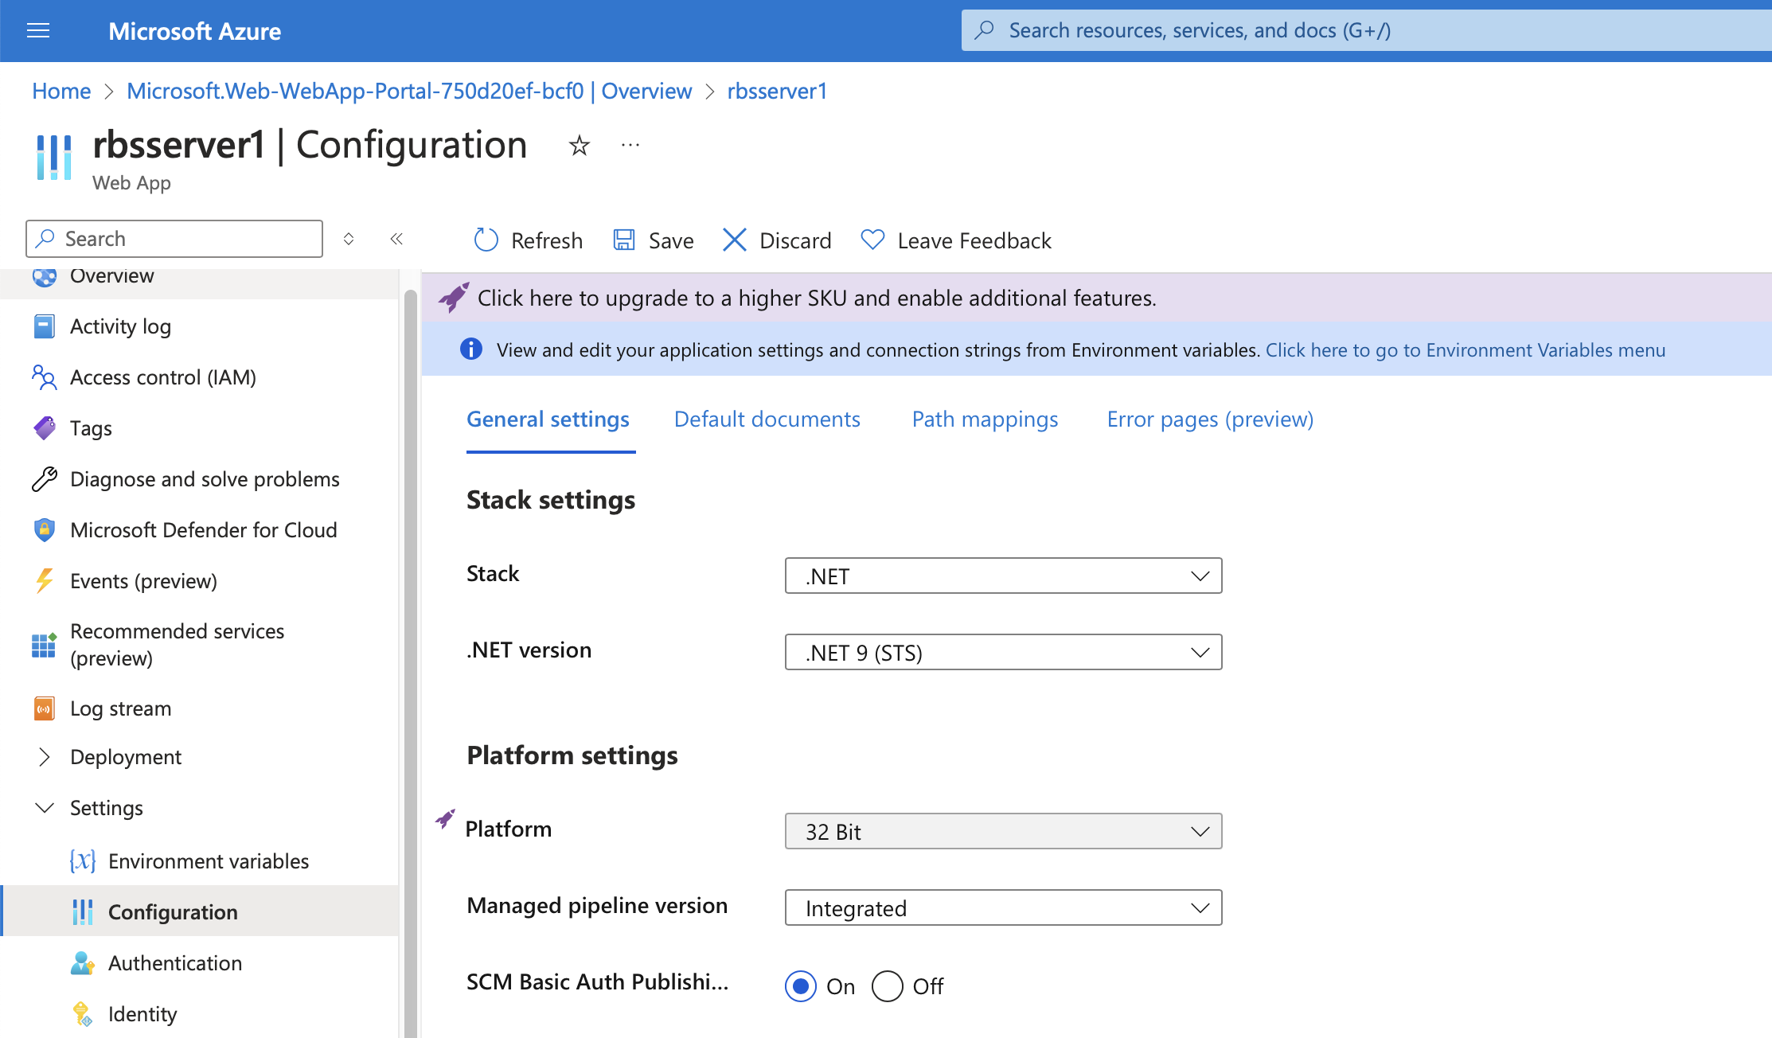Open the more options ellipsis next to title
The width and height of the screenshot is (1772, 1038).
[630, 145]
